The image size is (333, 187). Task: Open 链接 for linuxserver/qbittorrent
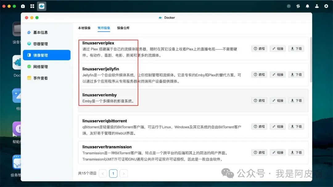click(278, 126)
